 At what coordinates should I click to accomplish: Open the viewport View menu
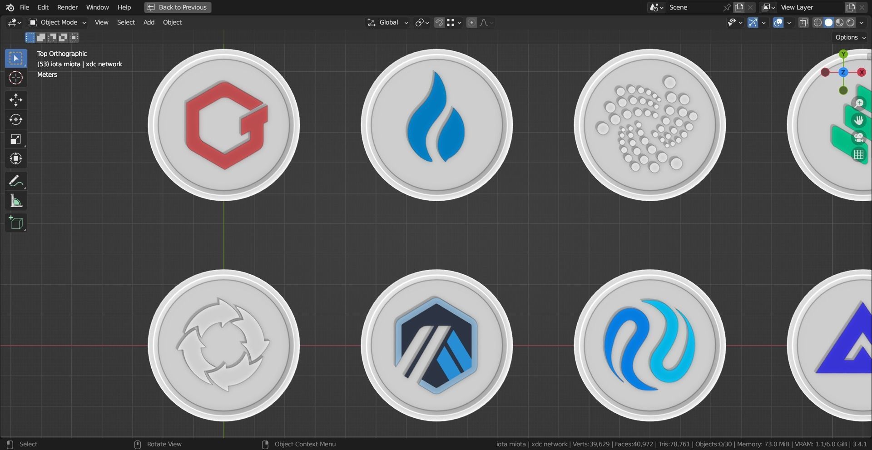click(101, 22)
